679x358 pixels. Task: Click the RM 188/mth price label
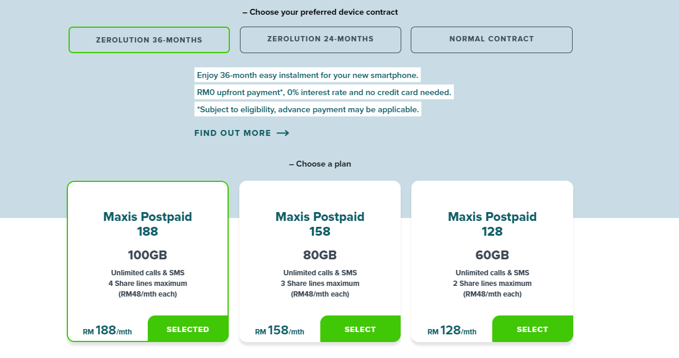point(108,331)
